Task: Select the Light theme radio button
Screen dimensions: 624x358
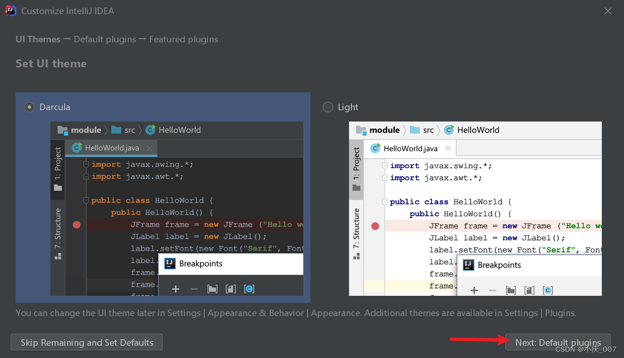Action: click(x=328, y=107)
